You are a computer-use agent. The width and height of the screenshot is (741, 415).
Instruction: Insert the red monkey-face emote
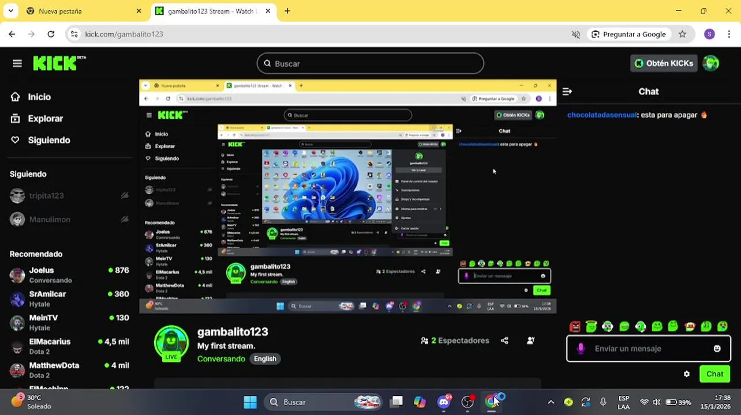(689, 327)
